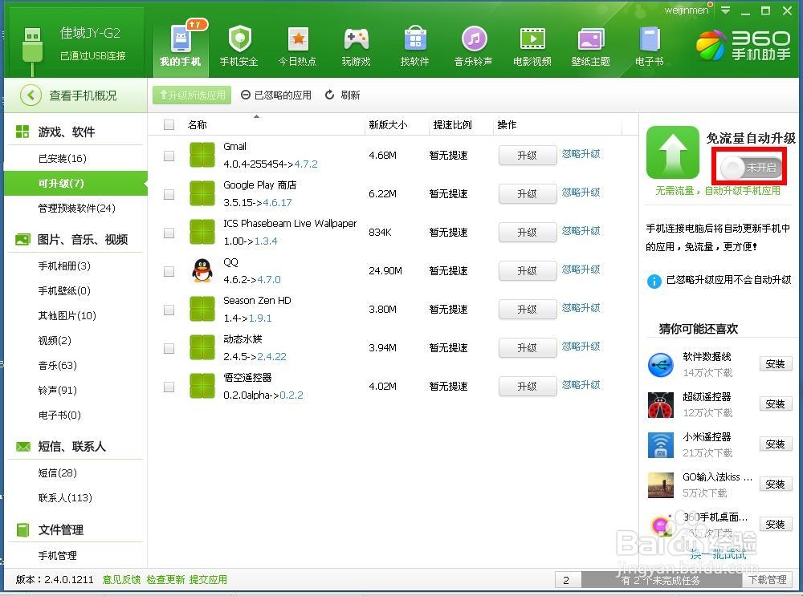Open 找软件 shopping bag icon
The width and height of the screenshot is (803, 596).
[415, 39]
